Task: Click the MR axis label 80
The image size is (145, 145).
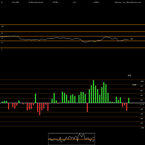Action: point(142,86)
